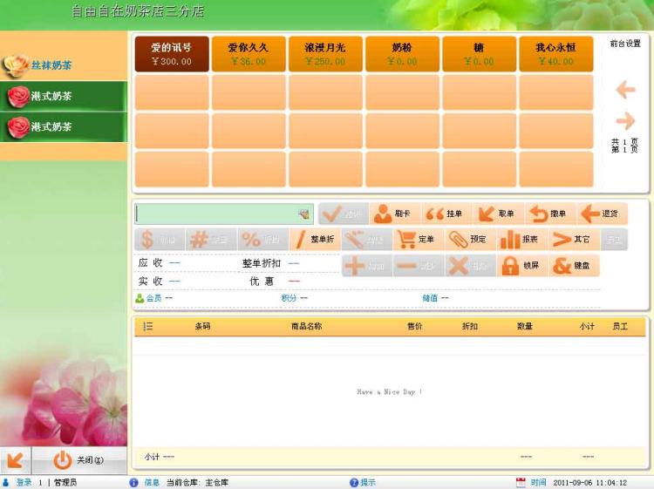Click the minus sign decrease button

(419, 266)
